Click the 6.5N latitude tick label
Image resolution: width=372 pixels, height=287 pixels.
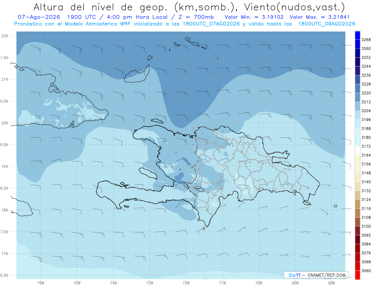pos(4,275)
